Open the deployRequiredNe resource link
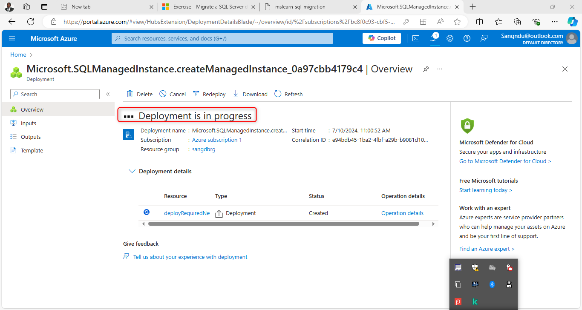Viewport: 582px width, 310px height. click(187, 213)
